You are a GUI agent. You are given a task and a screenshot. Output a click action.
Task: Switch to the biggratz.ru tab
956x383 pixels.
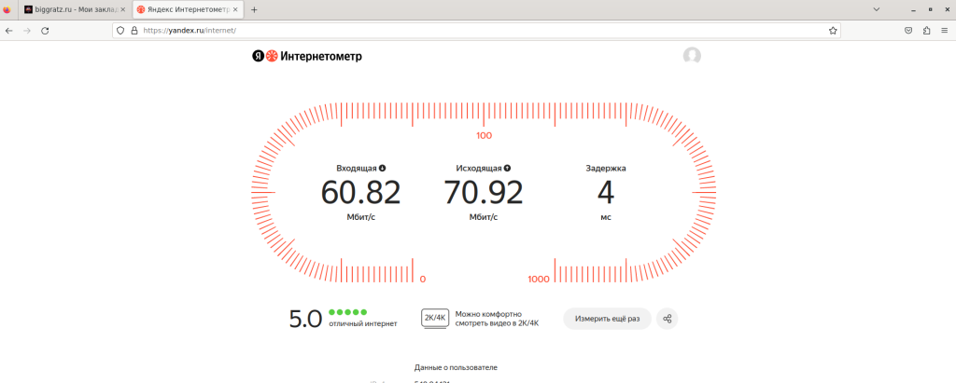[x=69, y=9]
